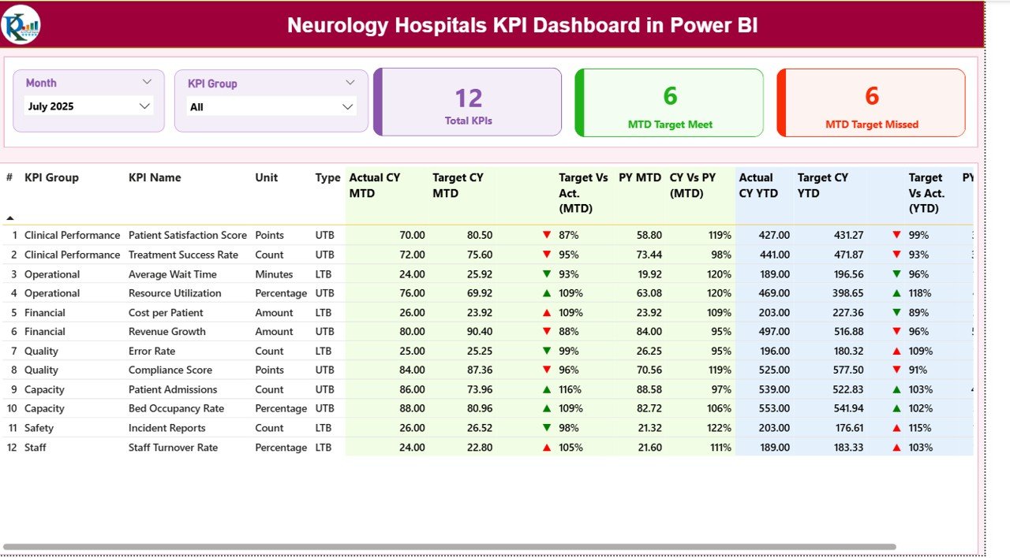This screenshot has height=558, width=1010.
Task: Open the Month July 2025 dropdown
Action: (x=88, y=106)
